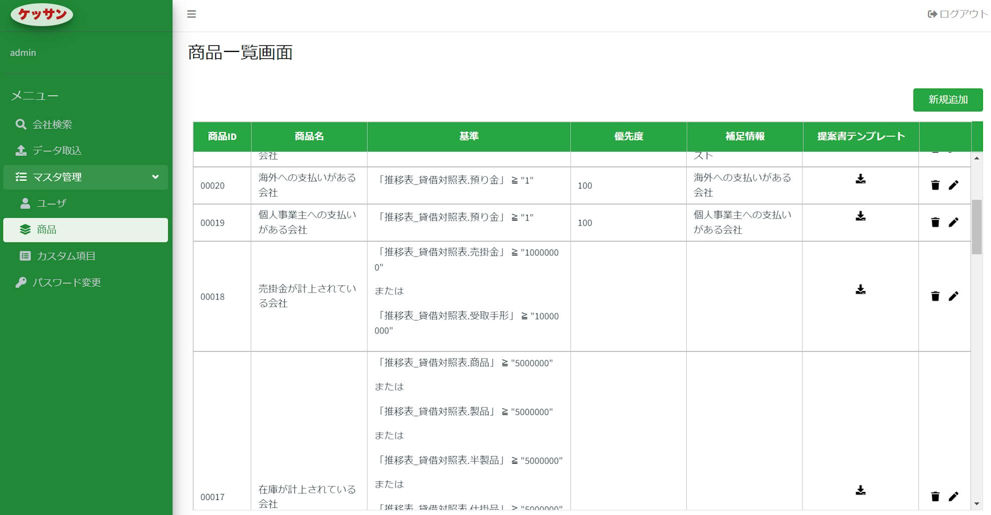Download proposal template for product 00018

pyautogui.click(x=860, y=289)
